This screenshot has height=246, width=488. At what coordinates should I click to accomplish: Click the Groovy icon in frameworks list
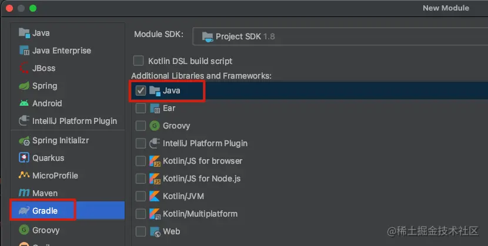click(x=155, y=126)
